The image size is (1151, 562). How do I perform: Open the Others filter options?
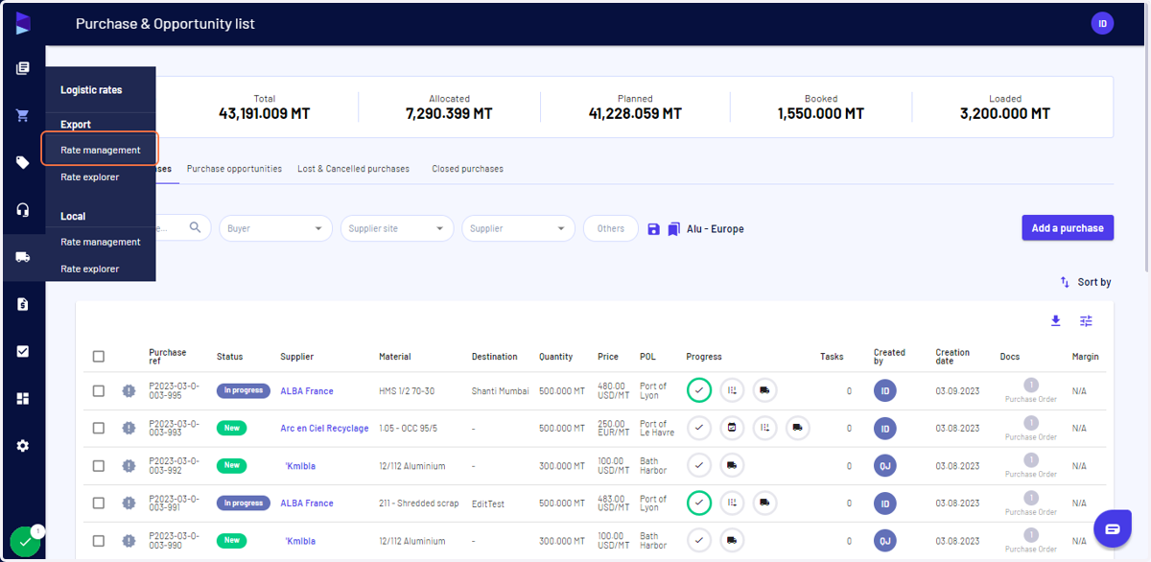(611, 228)
